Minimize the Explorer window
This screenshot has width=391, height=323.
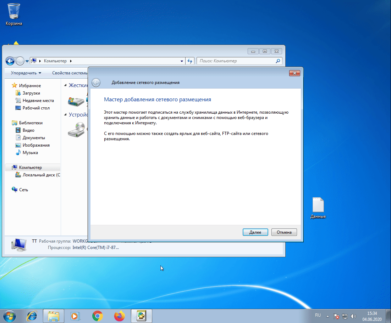click(253, 51)
